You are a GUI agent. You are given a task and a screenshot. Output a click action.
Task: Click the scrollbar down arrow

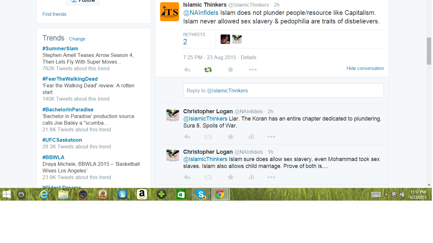429,185
